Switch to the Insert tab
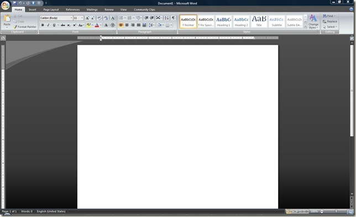The image size is (356, 217). coord(33,9)
